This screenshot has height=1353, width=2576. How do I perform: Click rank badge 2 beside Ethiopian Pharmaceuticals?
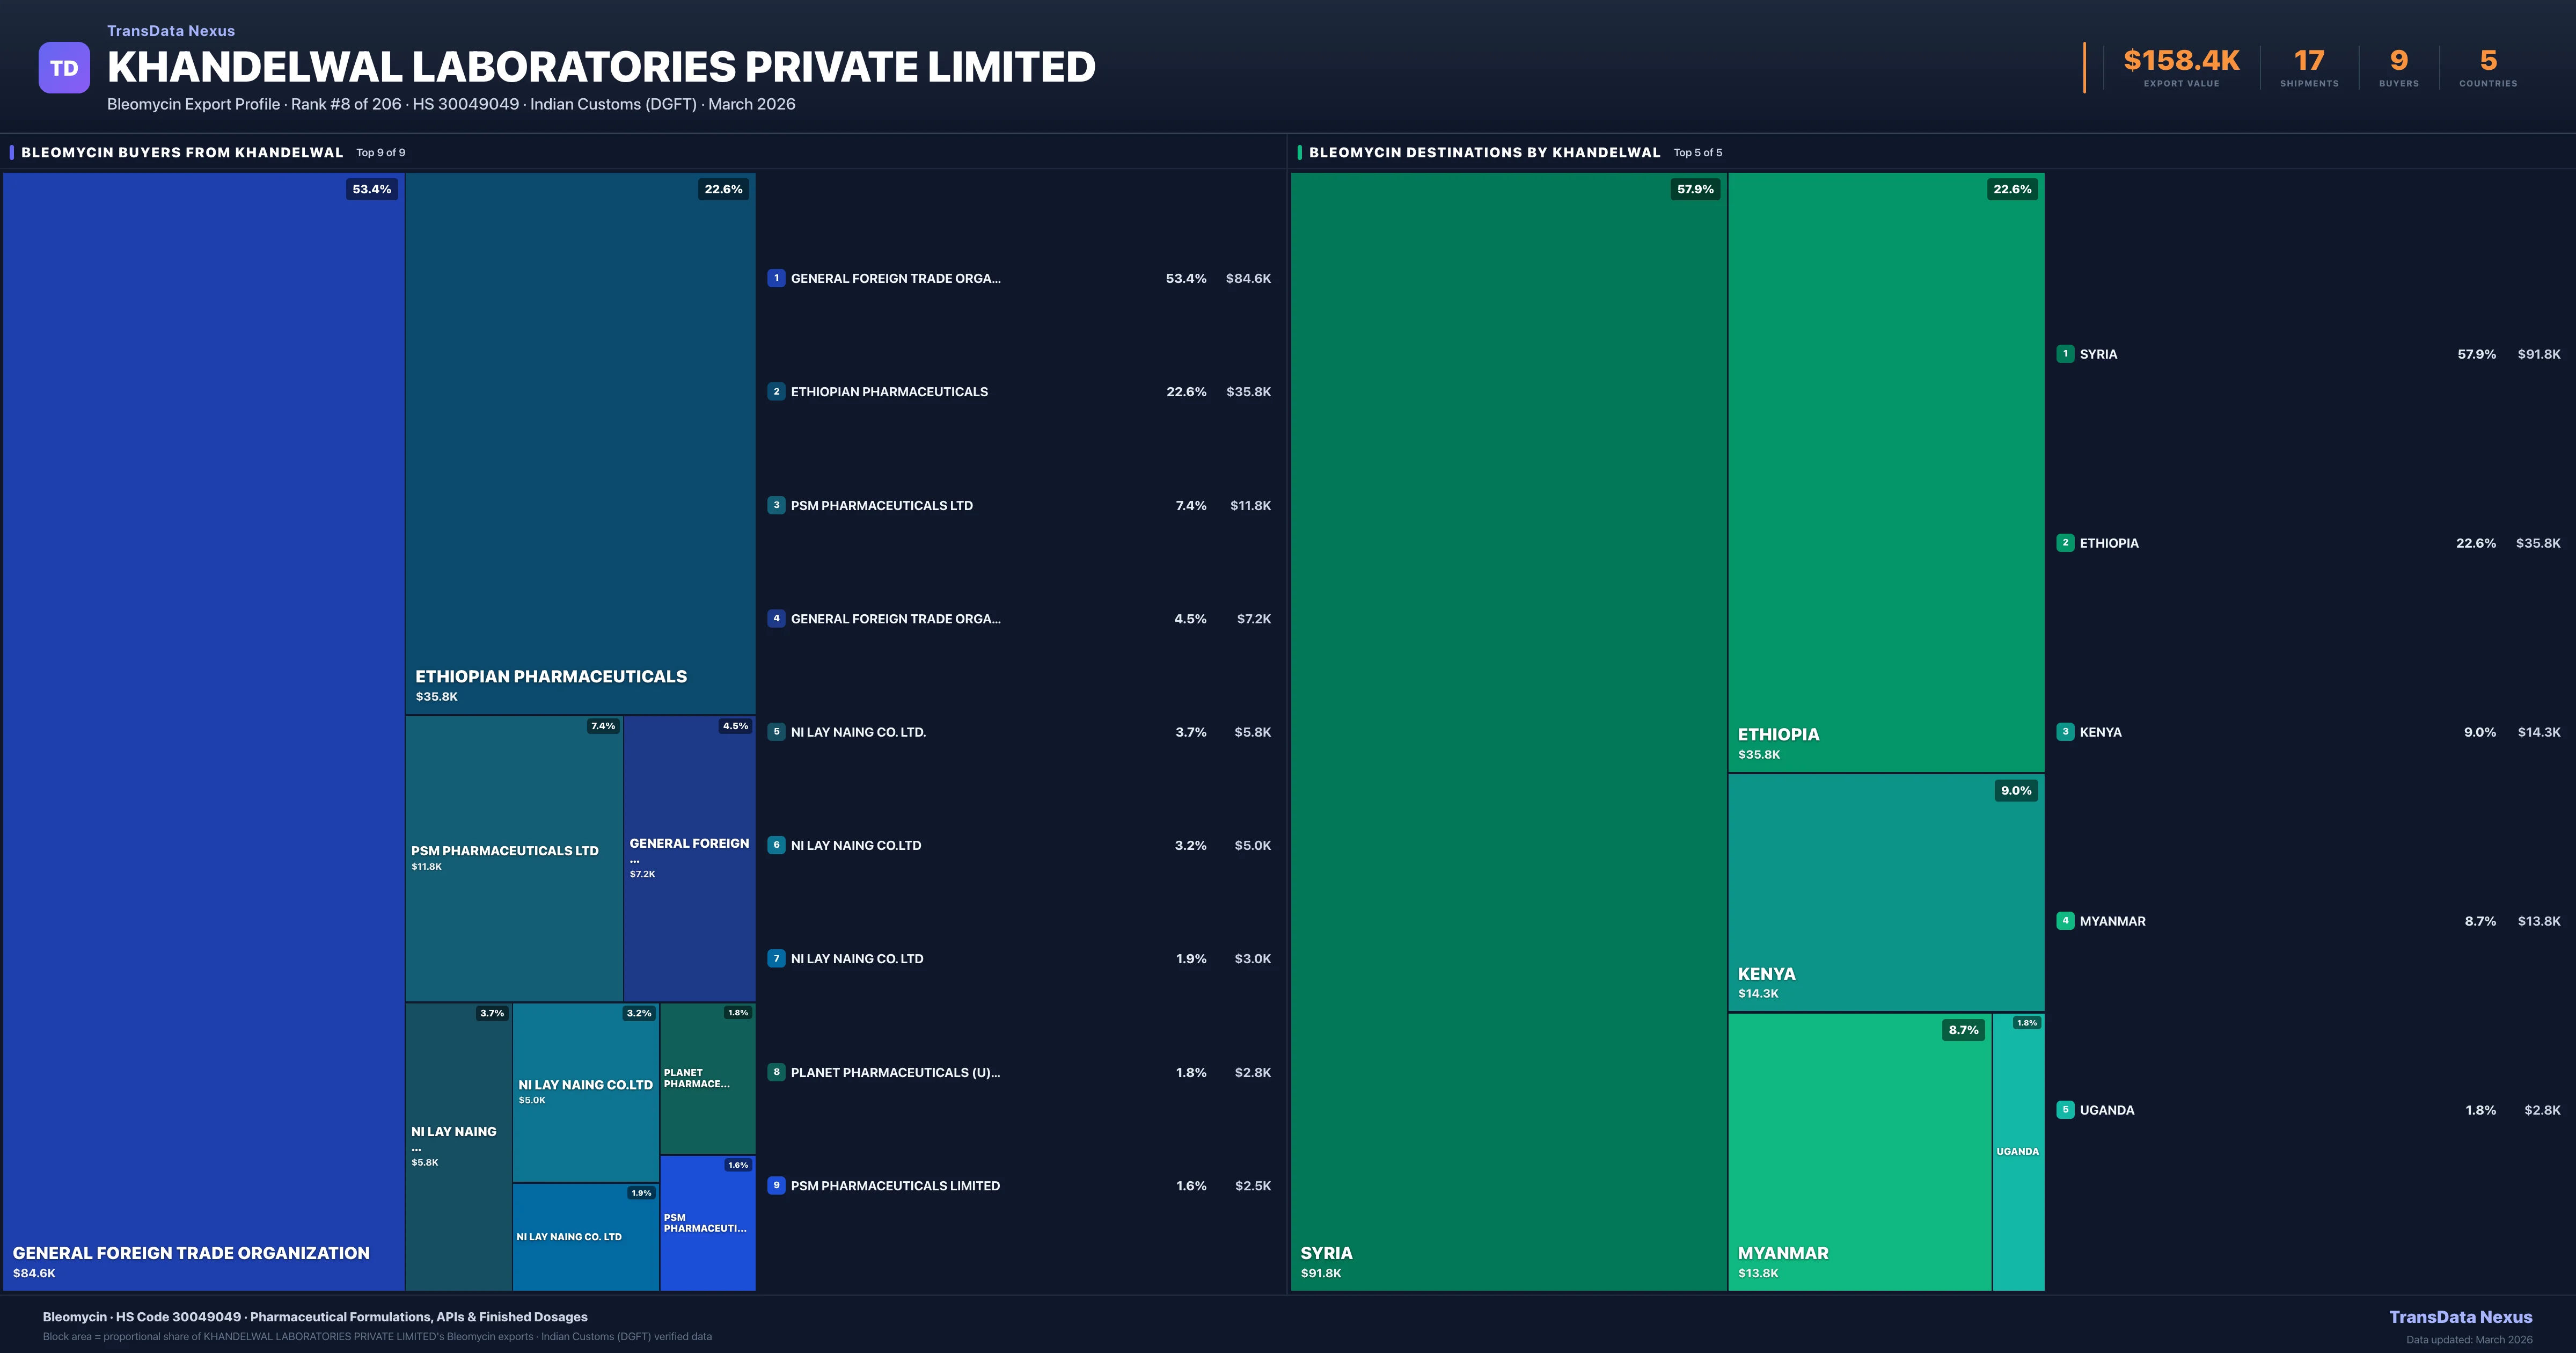click(x=776, y=391)
